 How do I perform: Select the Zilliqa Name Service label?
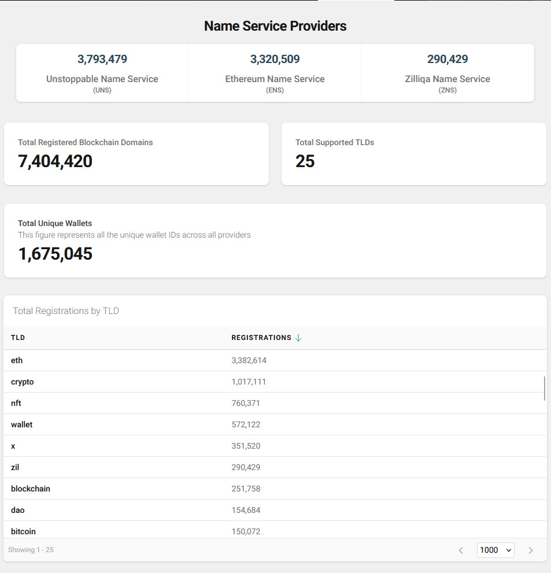[448, 79]
